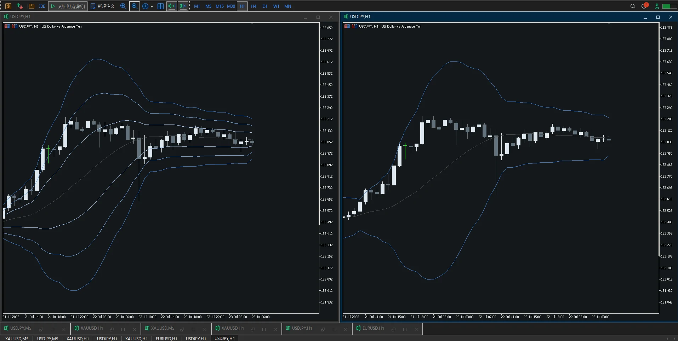Open the notifications chat icon with badge
678x341 pixels.
tap(645, 6)
